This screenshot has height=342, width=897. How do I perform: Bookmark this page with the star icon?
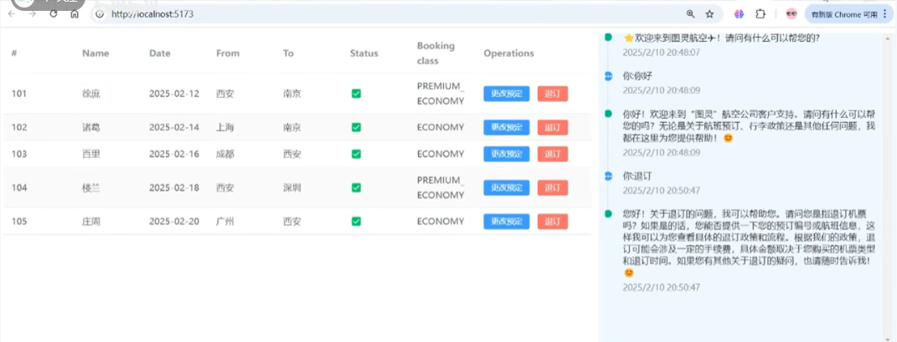point(709,14)
